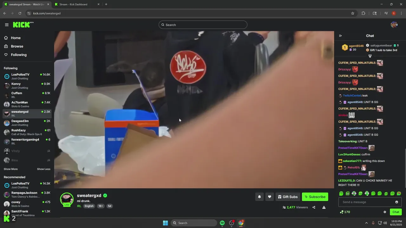Expand the gift leaderboard chevron

[370, 56]
